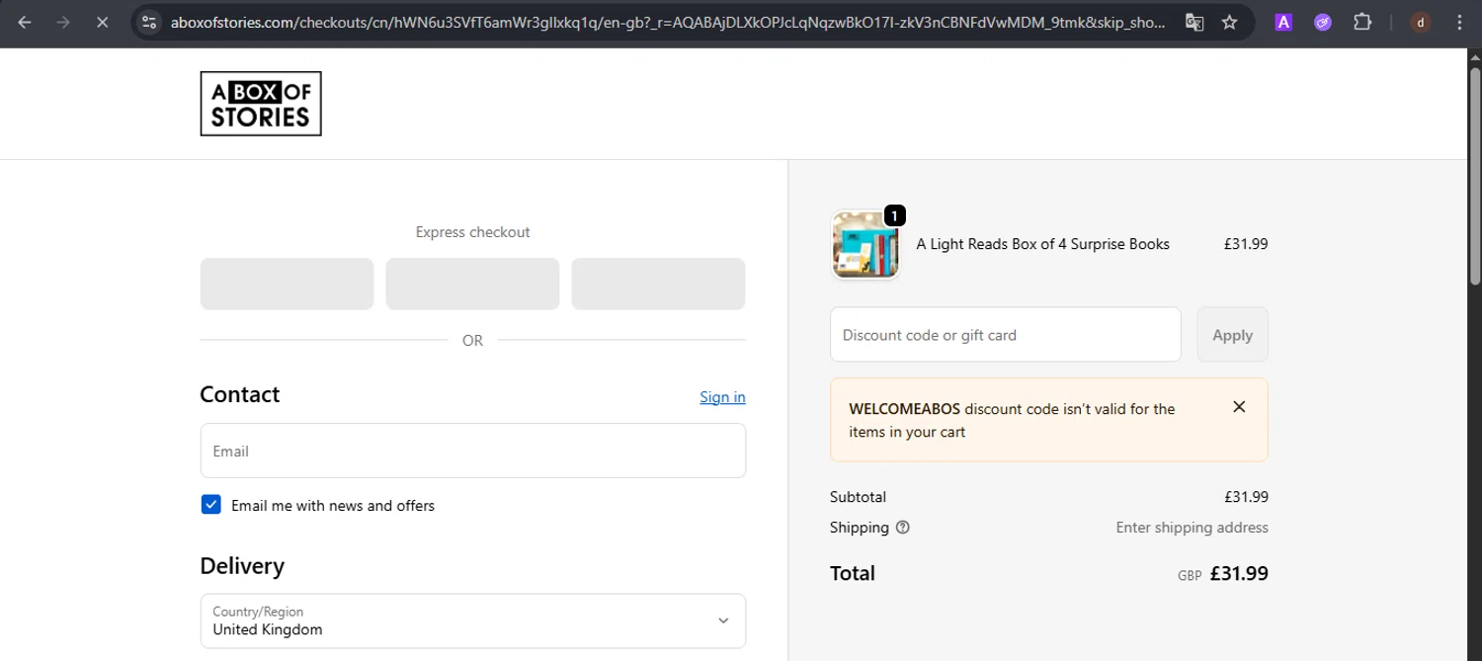Screen dimensions: 1482x661
Task: Open the translate page icon
Action: tap(1194, 22)
